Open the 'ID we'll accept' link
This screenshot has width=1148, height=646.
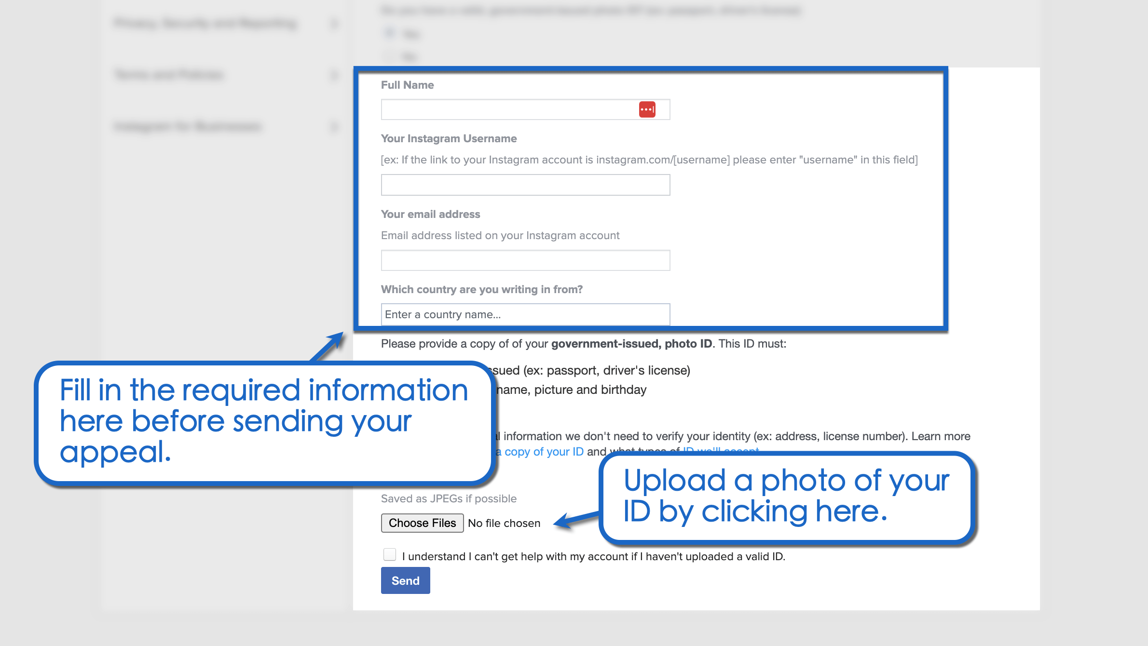click(721, 451)
